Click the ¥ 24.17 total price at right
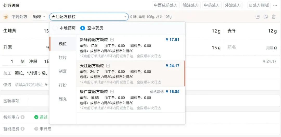This screenshot has height=137, width=281. 270,61
